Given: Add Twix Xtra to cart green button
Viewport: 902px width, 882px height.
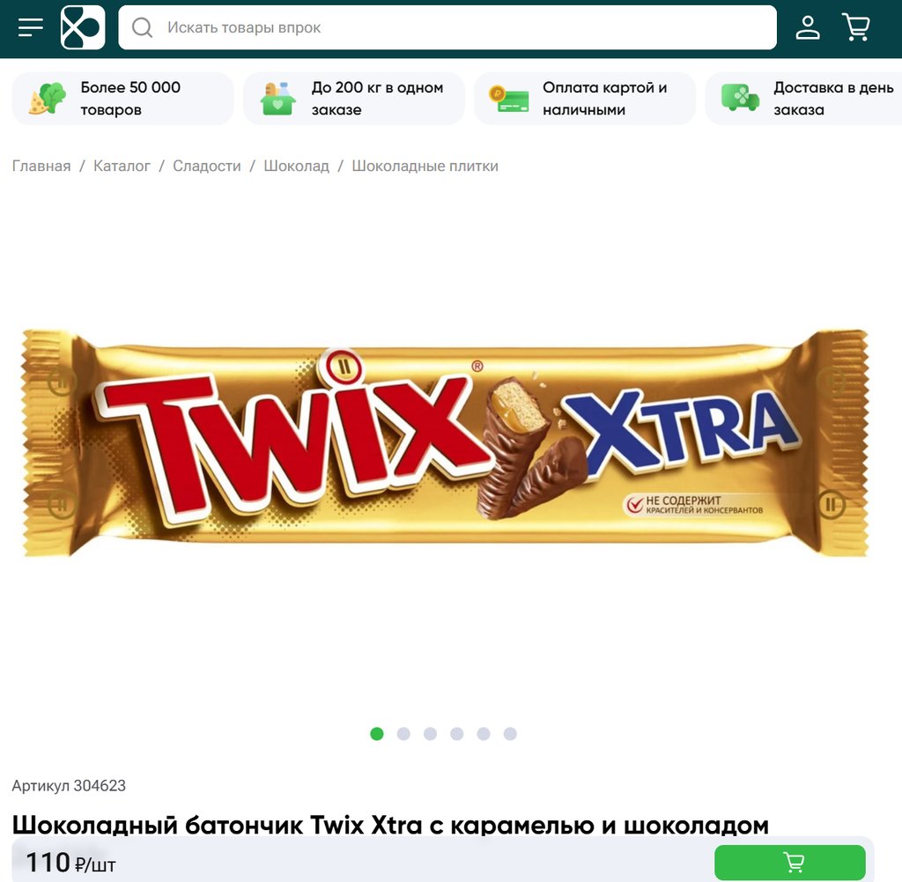Looking at the screenshot, I should pyautogui.click(x=790, y=863).
